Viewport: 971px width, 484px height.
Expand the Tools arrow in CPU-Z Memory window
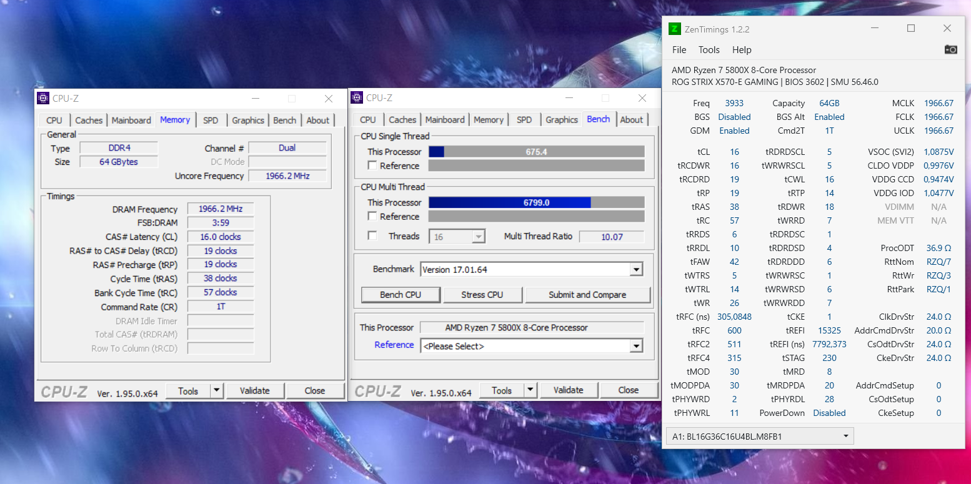click(x=216, y=391)
